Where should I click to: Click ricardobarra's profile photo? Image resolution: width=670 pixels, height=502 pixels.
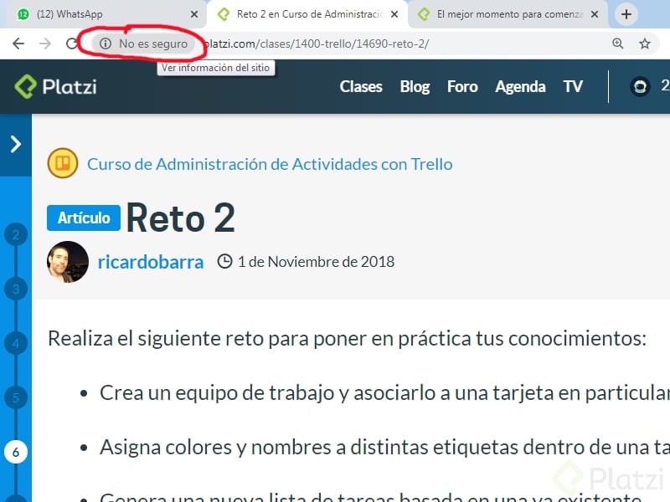pos(68,262)
